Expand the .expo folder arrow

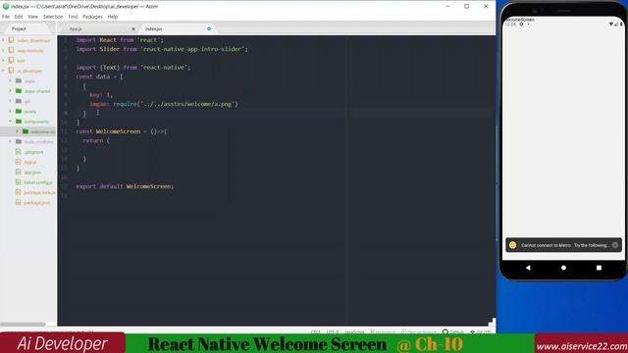click(x=11, y=80)
